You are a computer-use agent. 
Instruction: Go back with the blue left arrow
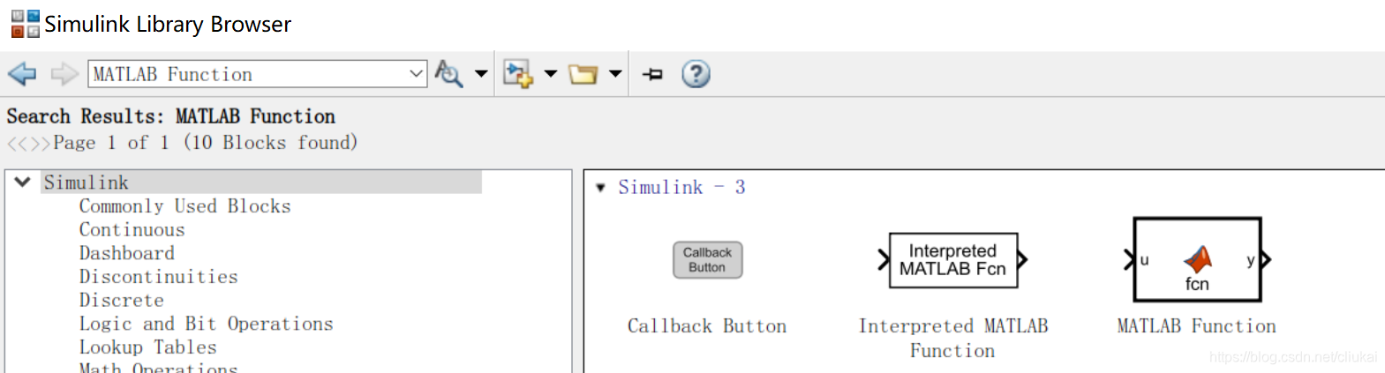pos(22,74)
